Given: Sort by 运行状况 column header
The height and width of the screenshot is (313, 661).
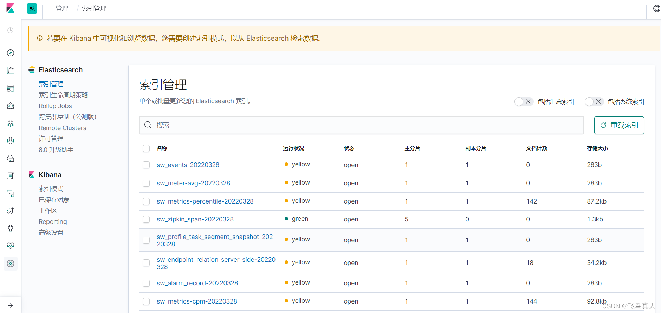Looking at the screenshot, I should coord(293,148).
